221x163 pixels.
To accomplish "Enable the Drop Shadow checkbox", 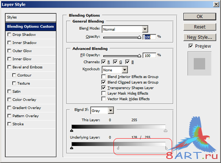I will (9, 35).
